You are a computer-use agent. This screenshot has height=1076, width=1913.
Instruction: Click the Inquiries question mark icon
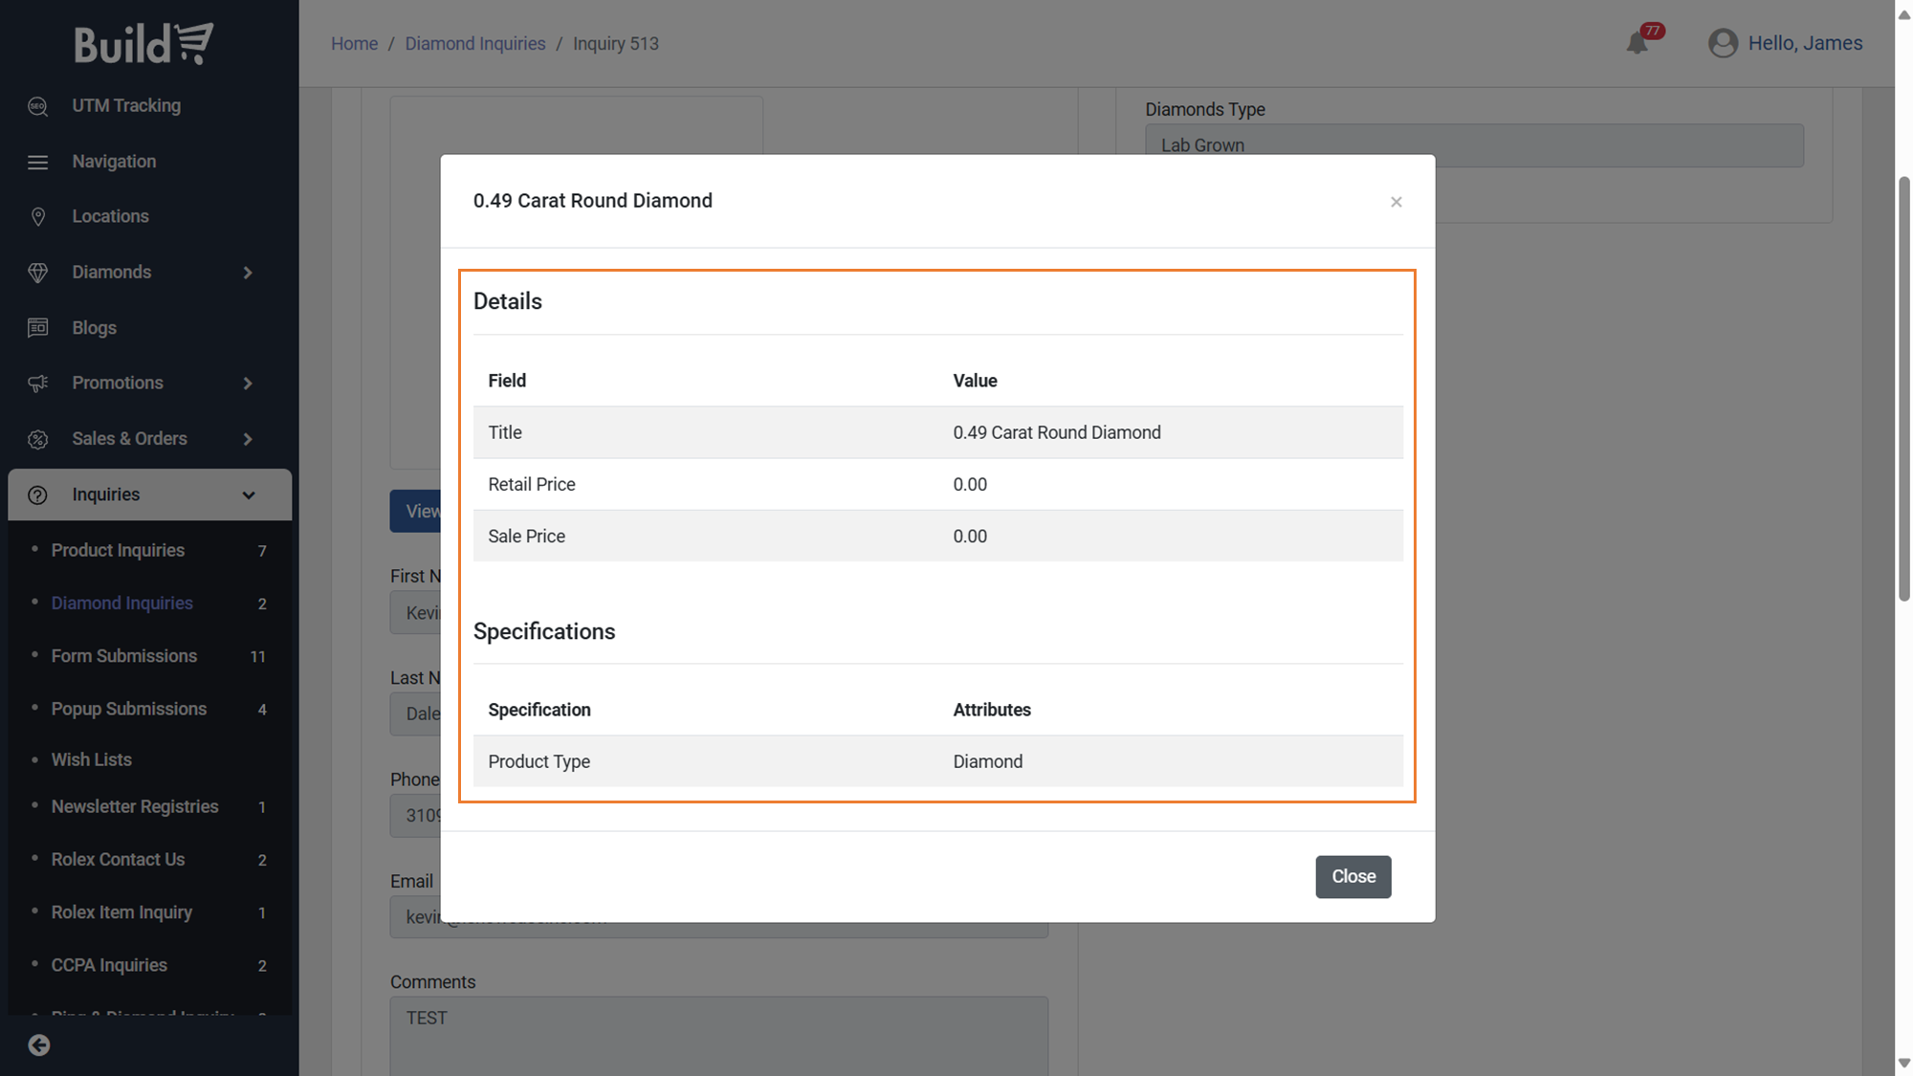37,494
